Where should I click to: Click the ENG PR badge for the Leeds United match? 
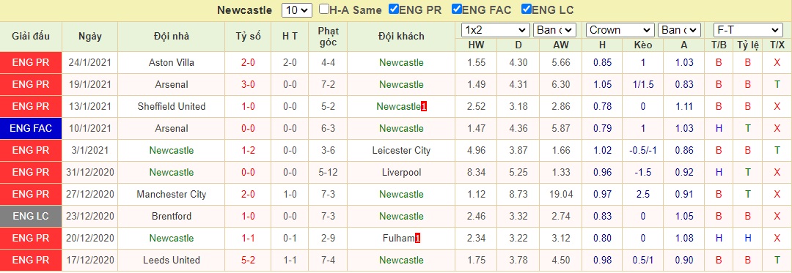click(x=31, y=261)
